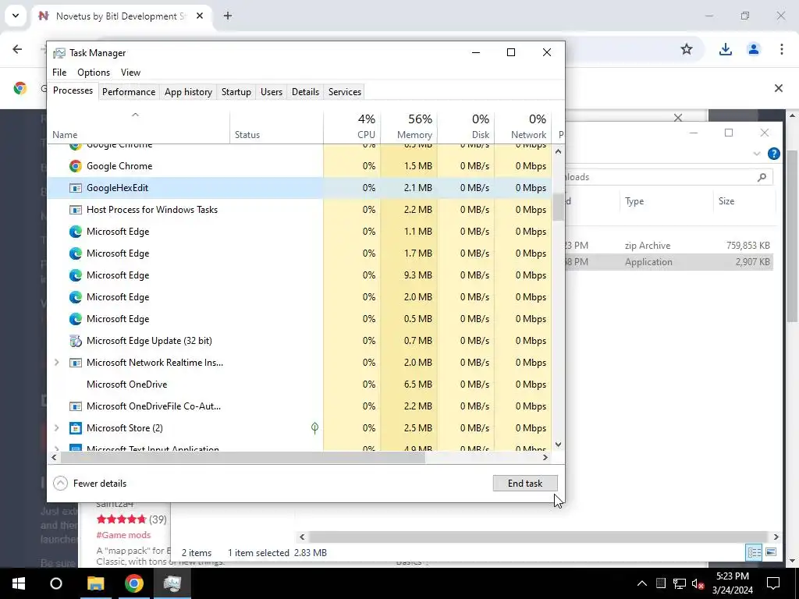The image size is (799, 599).
Task: Switch File Explorer to details view icon
Action: pos(754,552)
